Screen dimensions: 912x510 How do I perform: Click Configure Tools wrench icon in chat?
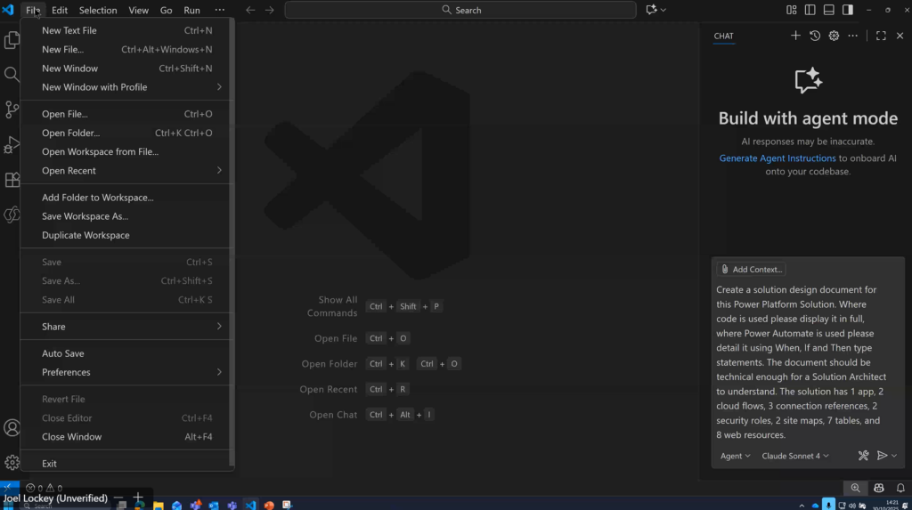point(863,456)
